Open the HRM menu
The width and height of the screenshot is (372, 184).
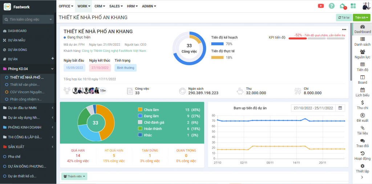[133, 6]
